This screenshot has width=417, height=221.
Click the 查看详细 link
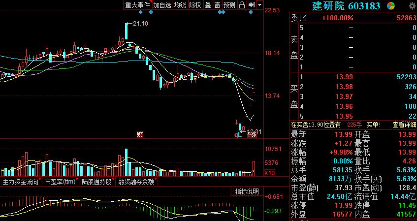pos(404,125)
